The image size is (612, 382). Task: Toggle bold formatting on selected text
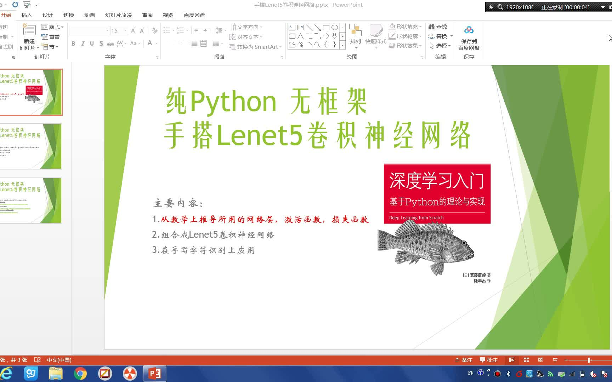[x=73, y=44]
